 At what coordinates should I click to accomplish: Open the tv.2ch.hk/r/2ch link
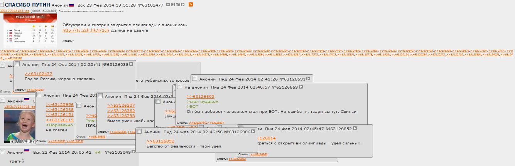tap(86, 30)
